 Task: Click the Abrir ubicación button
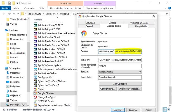[120, 84]
